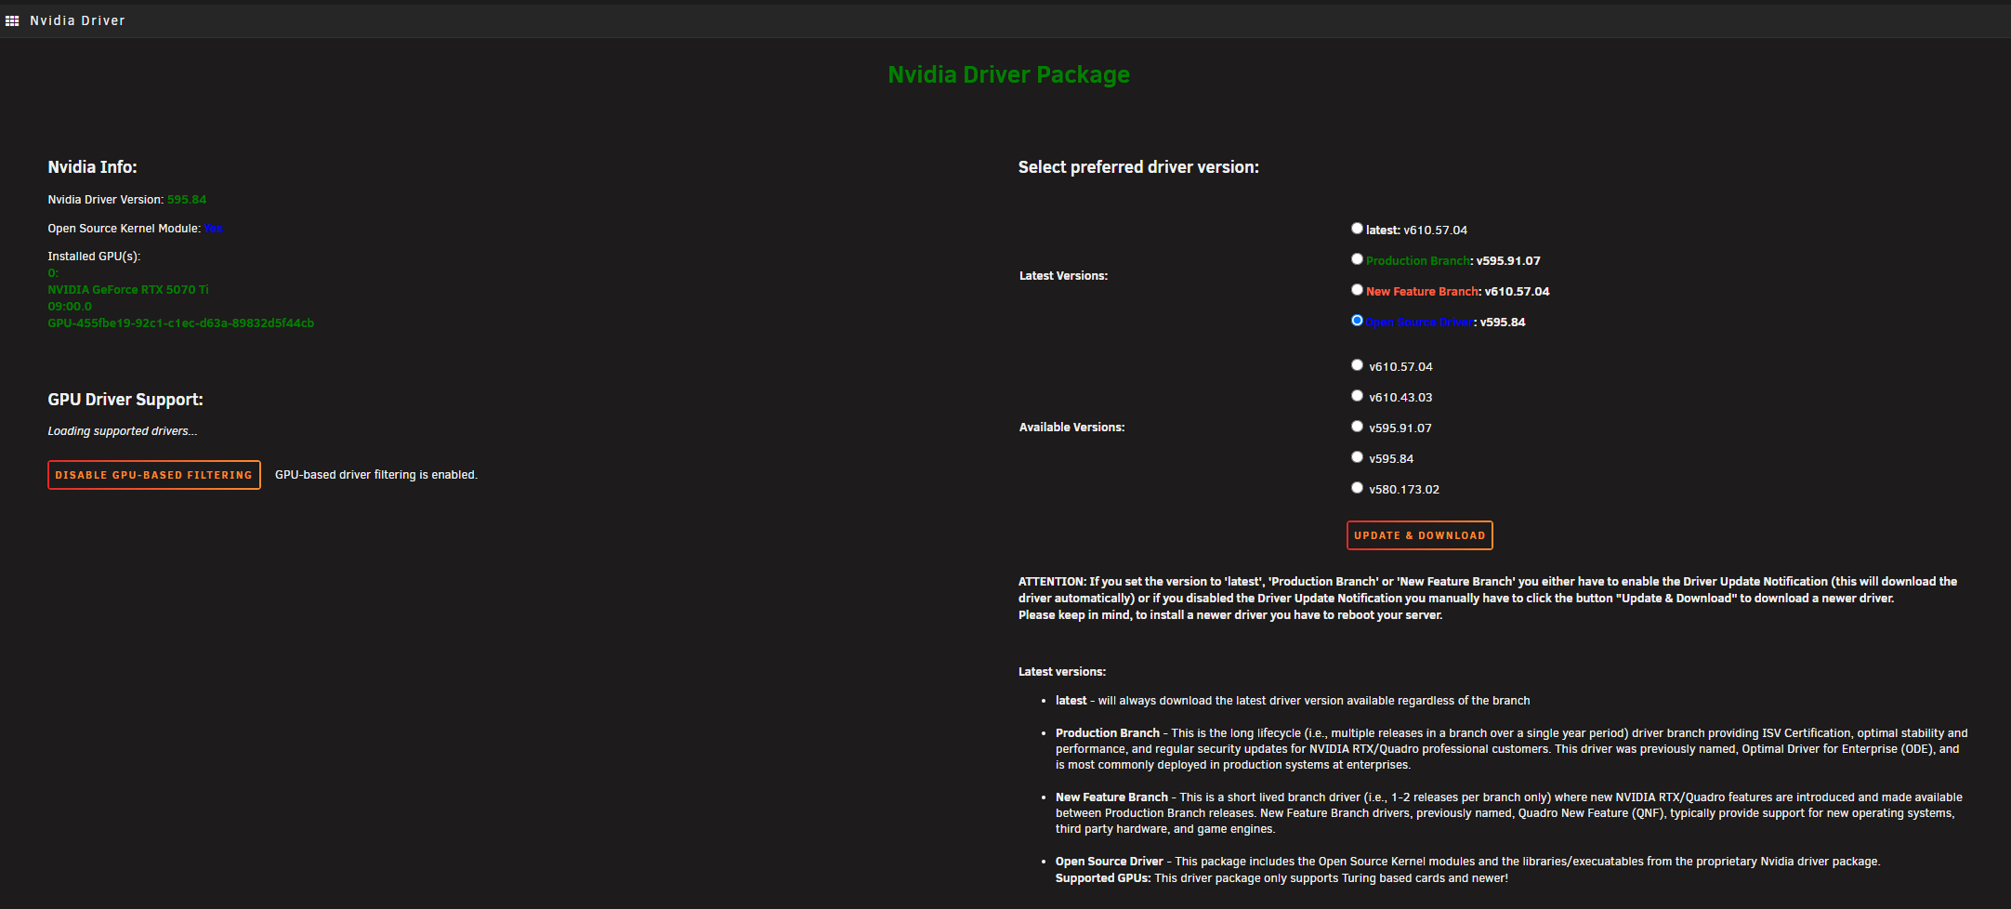Screen dimensions: 2011x909
Task: Pick the New Feature Branch radio option
Action: 1357,290
